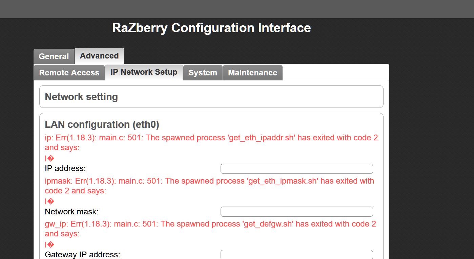Viewport: 474px width, 259px height.
Task: Select the IP Network Setup tab
Action: 144,72
